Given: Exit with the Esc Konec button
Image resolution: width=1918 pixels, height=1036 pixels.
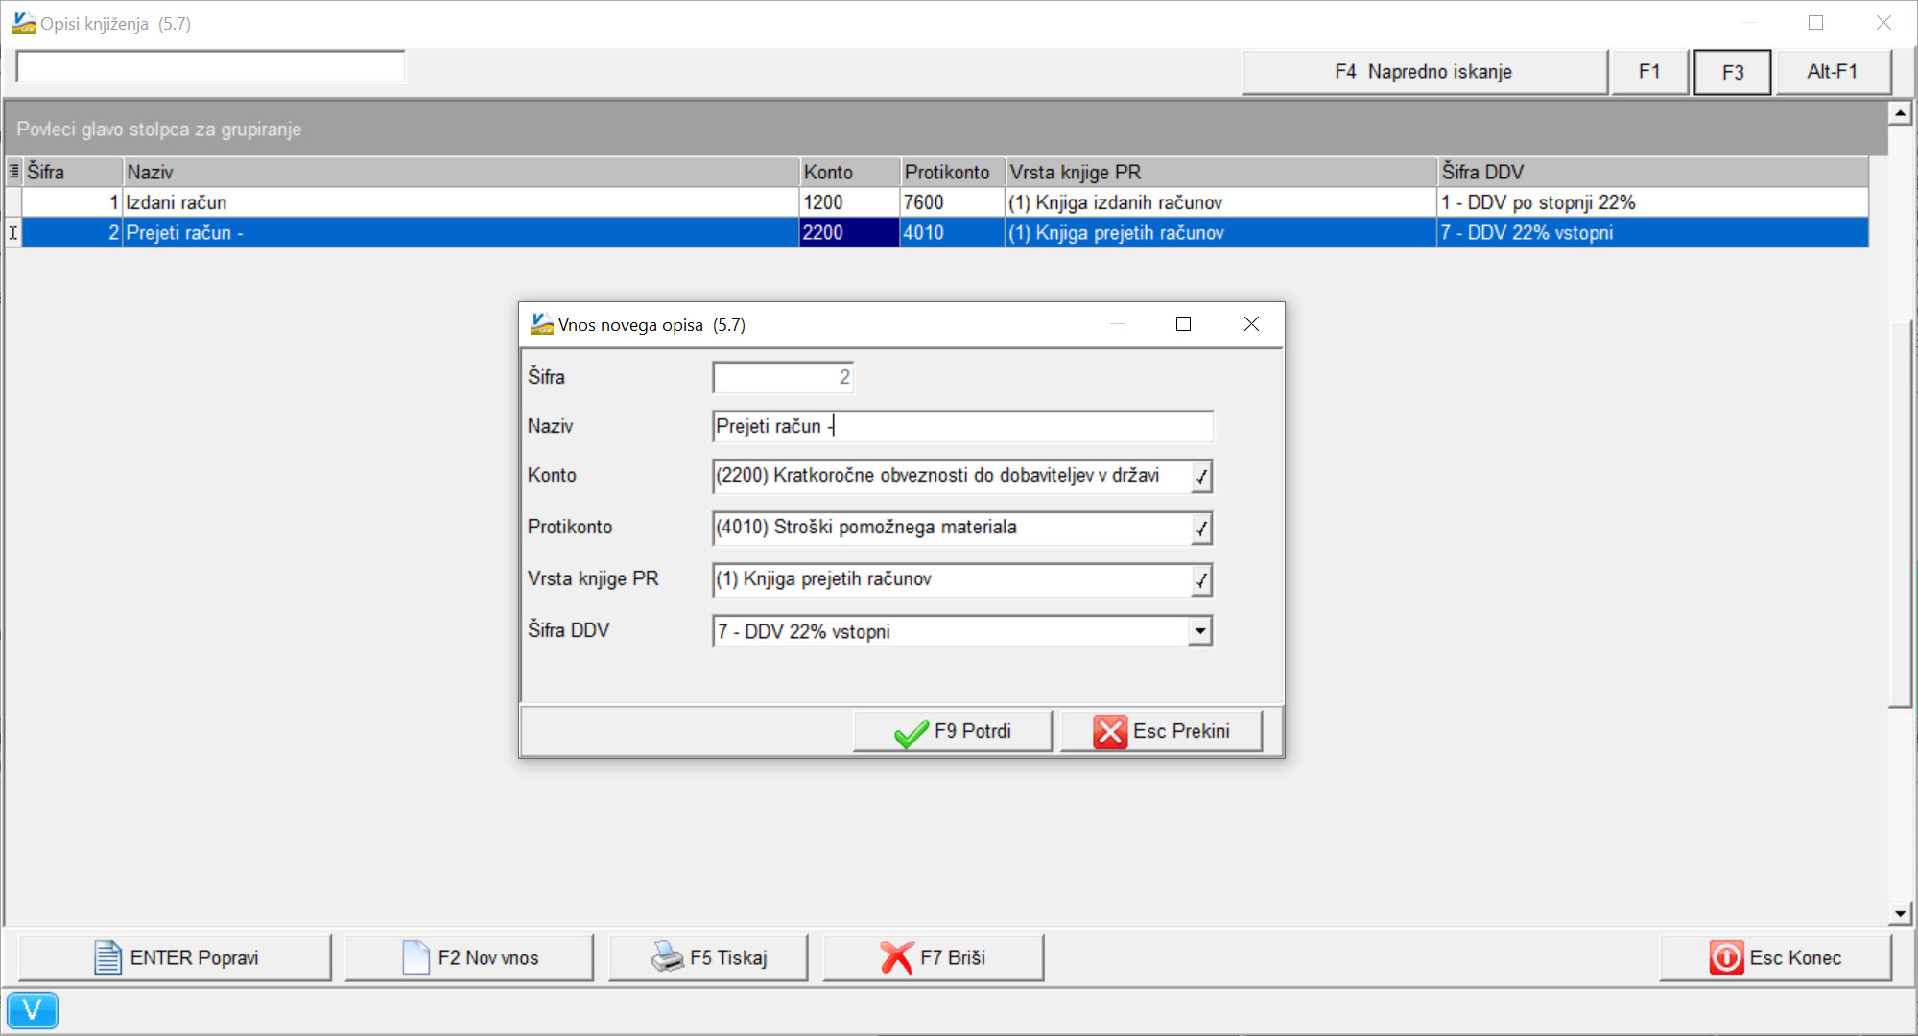Looking at the screenshot, I should click(x=1776, y=957).
